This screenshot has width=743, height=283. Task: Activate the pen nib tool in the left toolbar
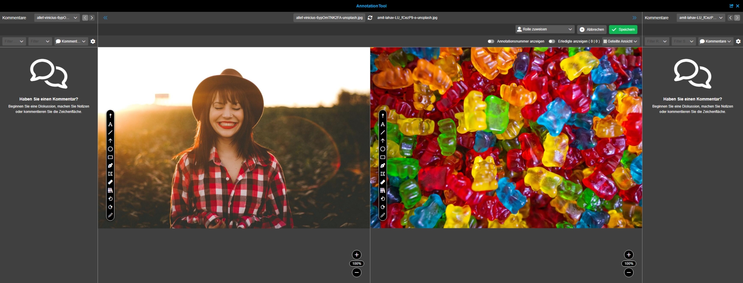(x=110, y=166)
